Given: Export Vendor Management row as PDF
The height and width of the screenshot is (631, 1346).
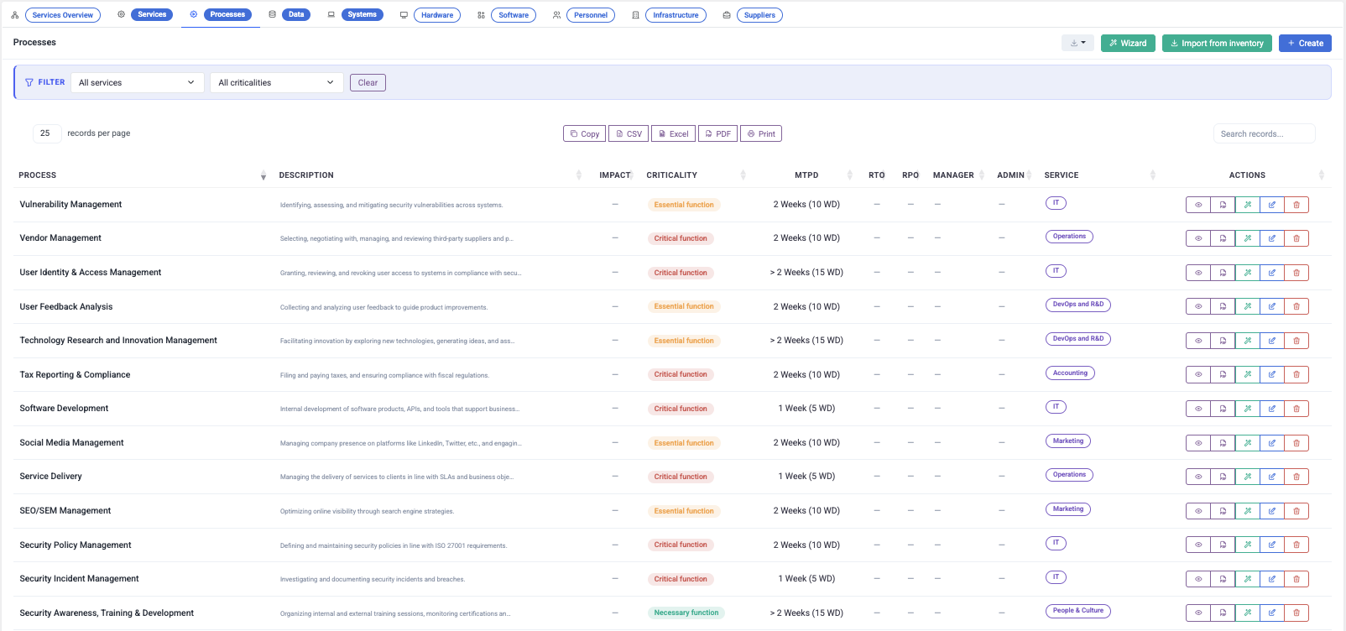Looking at the screenshot, I should pyautogui.click(x=1223, y=238).
